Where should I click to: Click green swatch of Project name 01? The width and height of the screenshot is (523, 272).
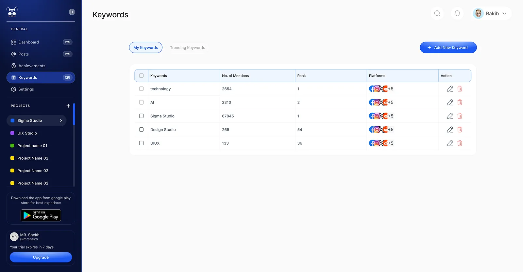click(x=12, y=146)
